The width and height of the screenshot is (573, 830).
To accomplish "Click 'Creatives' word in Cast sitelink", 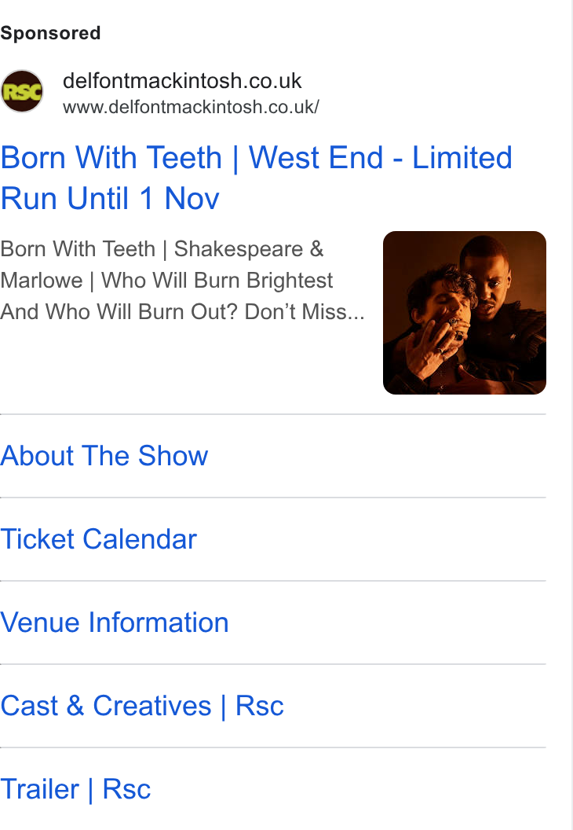I will point(152,706).
